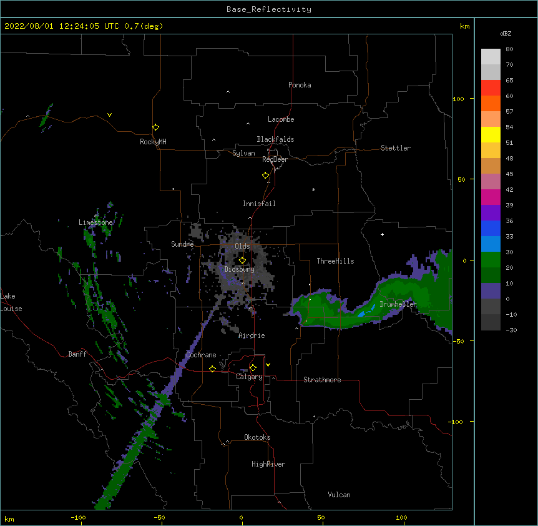This screenshot has width=538, height=526.
Task: Click the Lacombe city label
Action: coord(281,119)
